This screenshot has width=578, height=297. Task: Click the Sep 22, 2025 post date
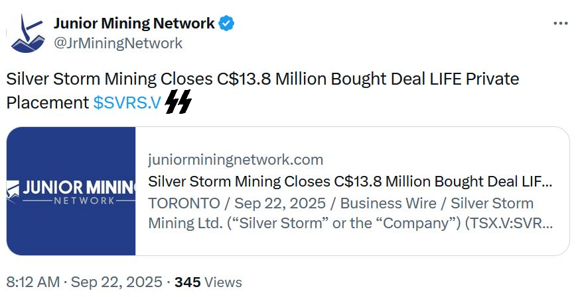[x=117, y=282]
